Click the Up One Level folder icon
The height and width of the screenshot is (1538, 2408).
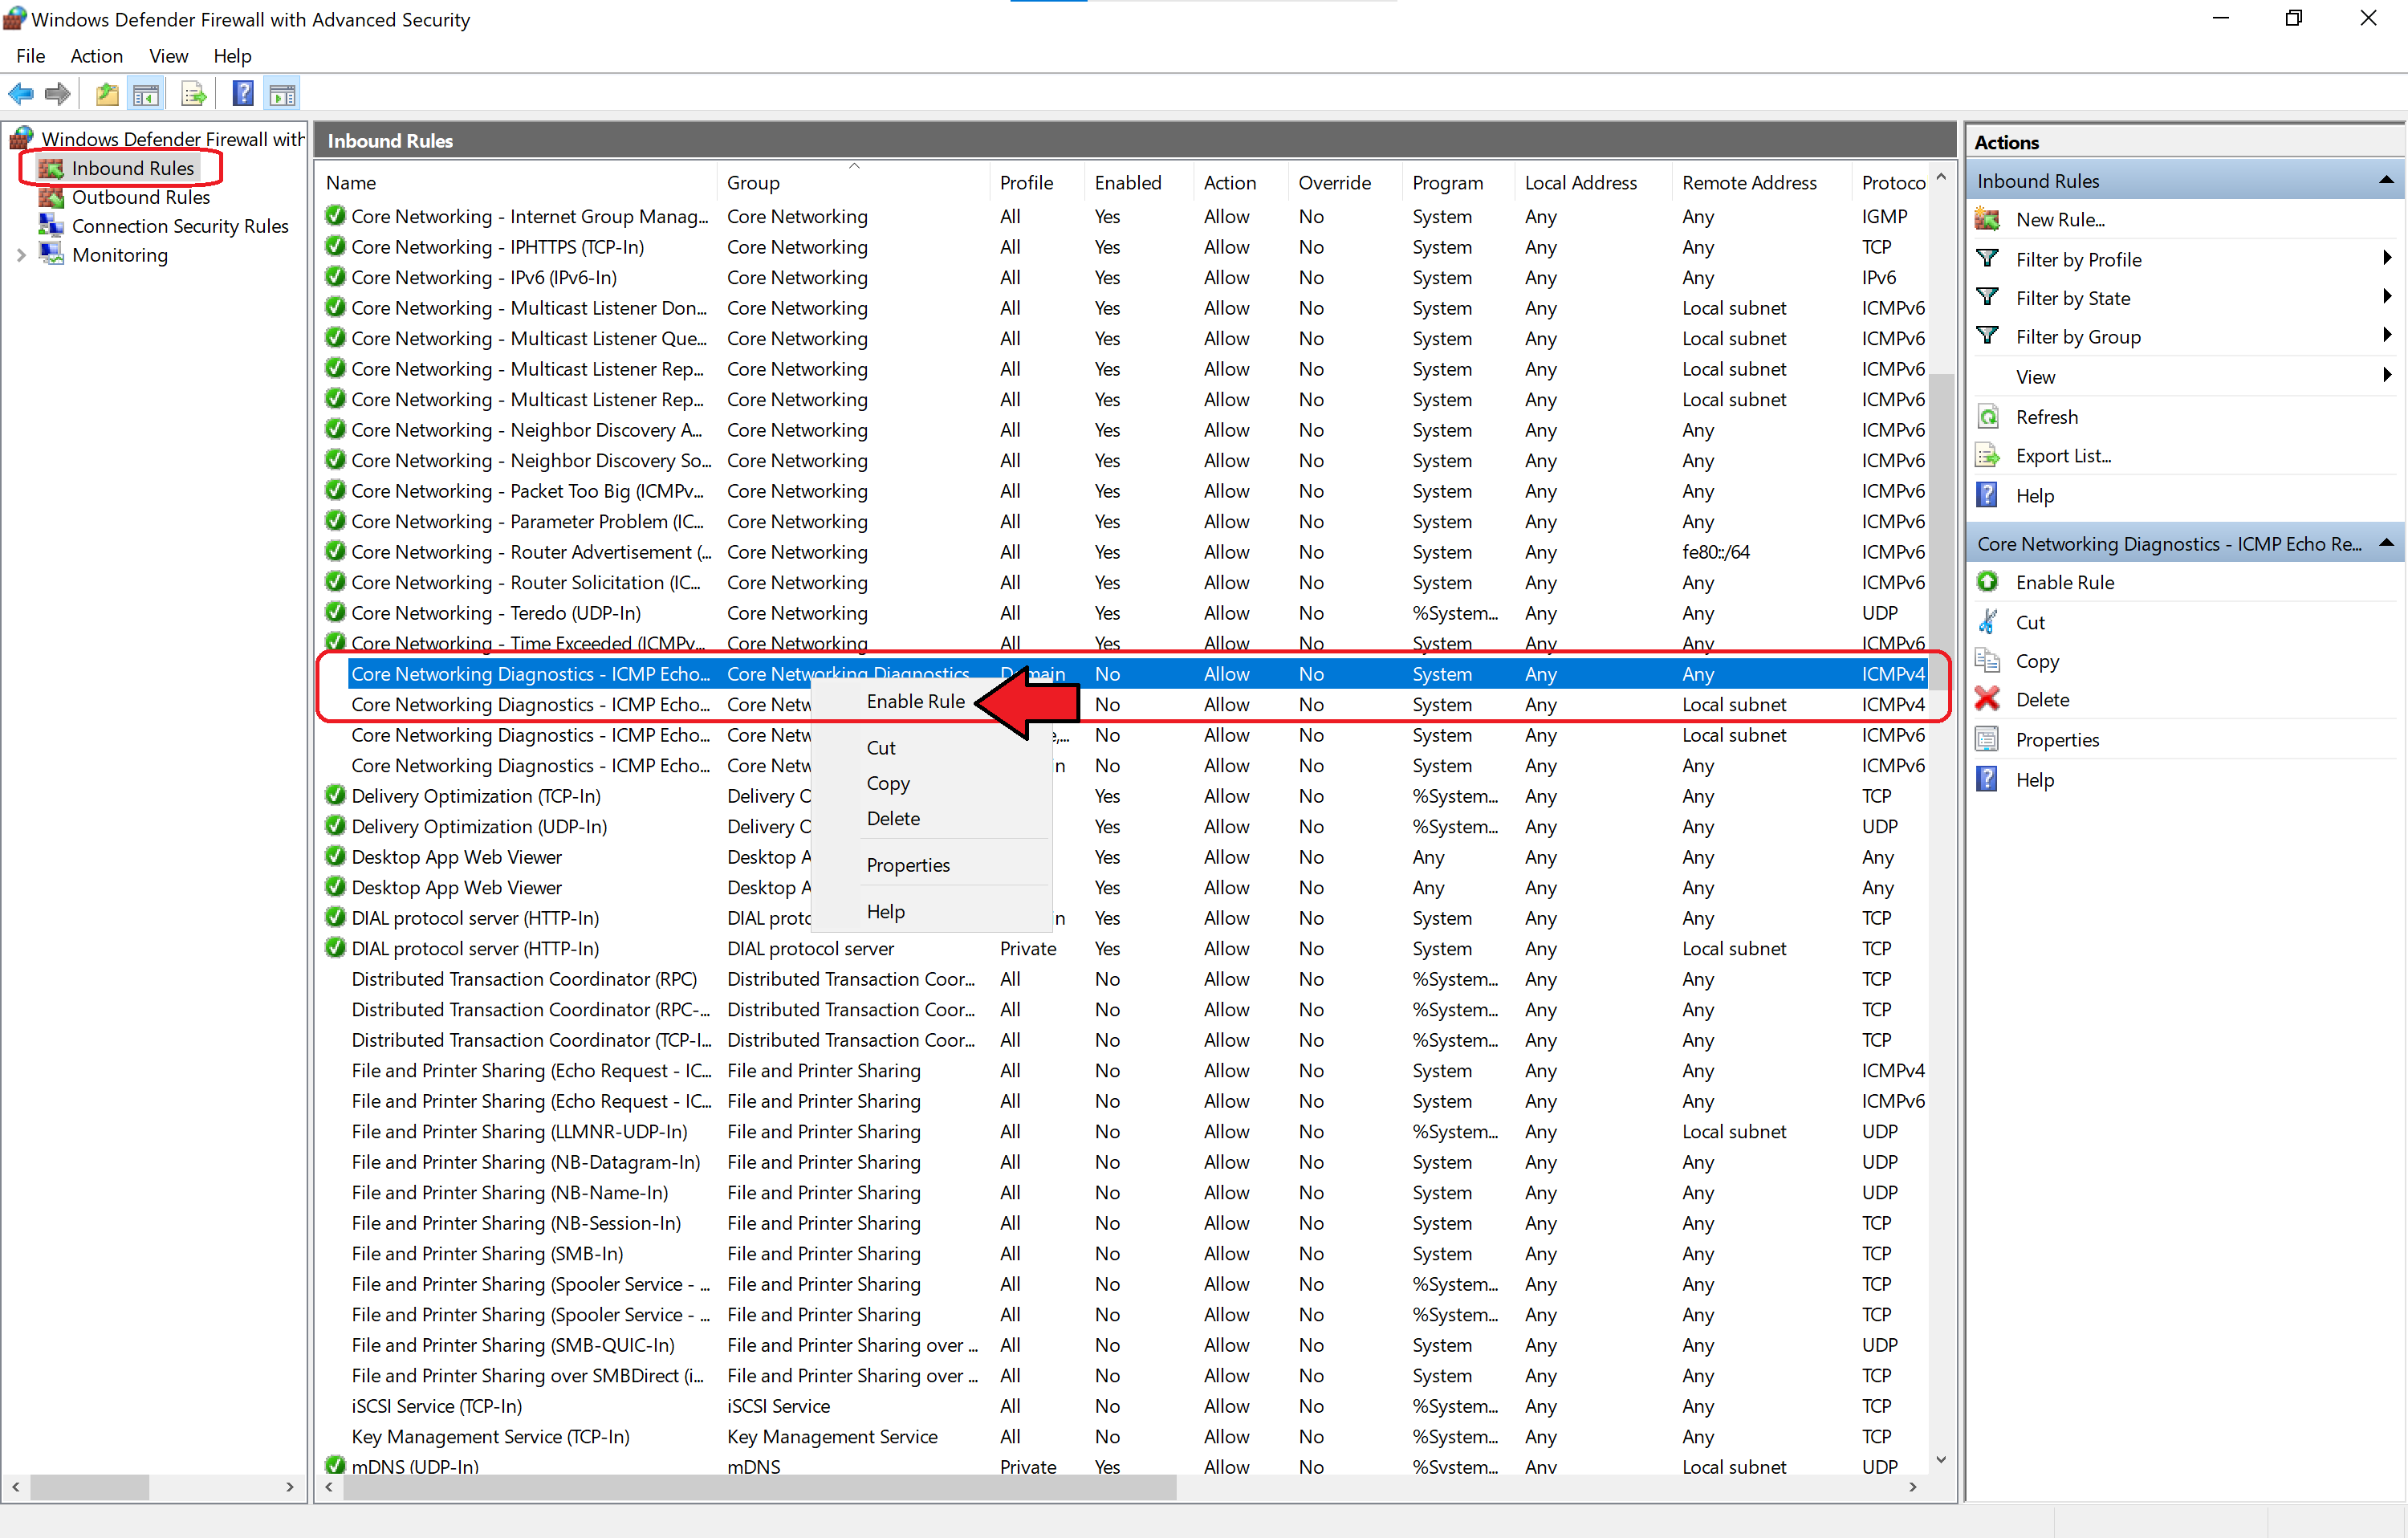[x=107, y=95]
